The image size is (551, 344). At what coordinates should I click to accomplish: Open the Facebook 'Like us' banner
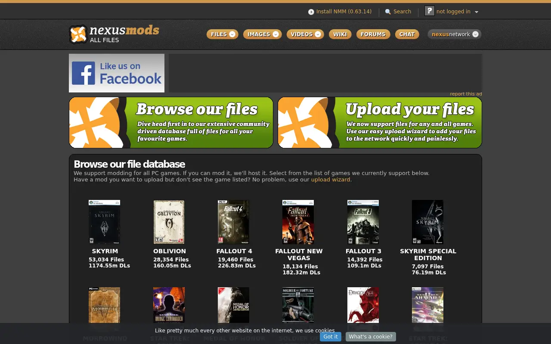pyautogui.click(x=117, y=73)
